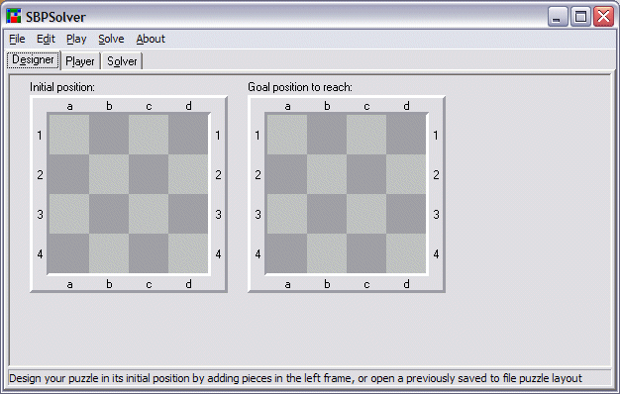Switch to the Player tab
The image size is (620, 394).
point(80,61)
